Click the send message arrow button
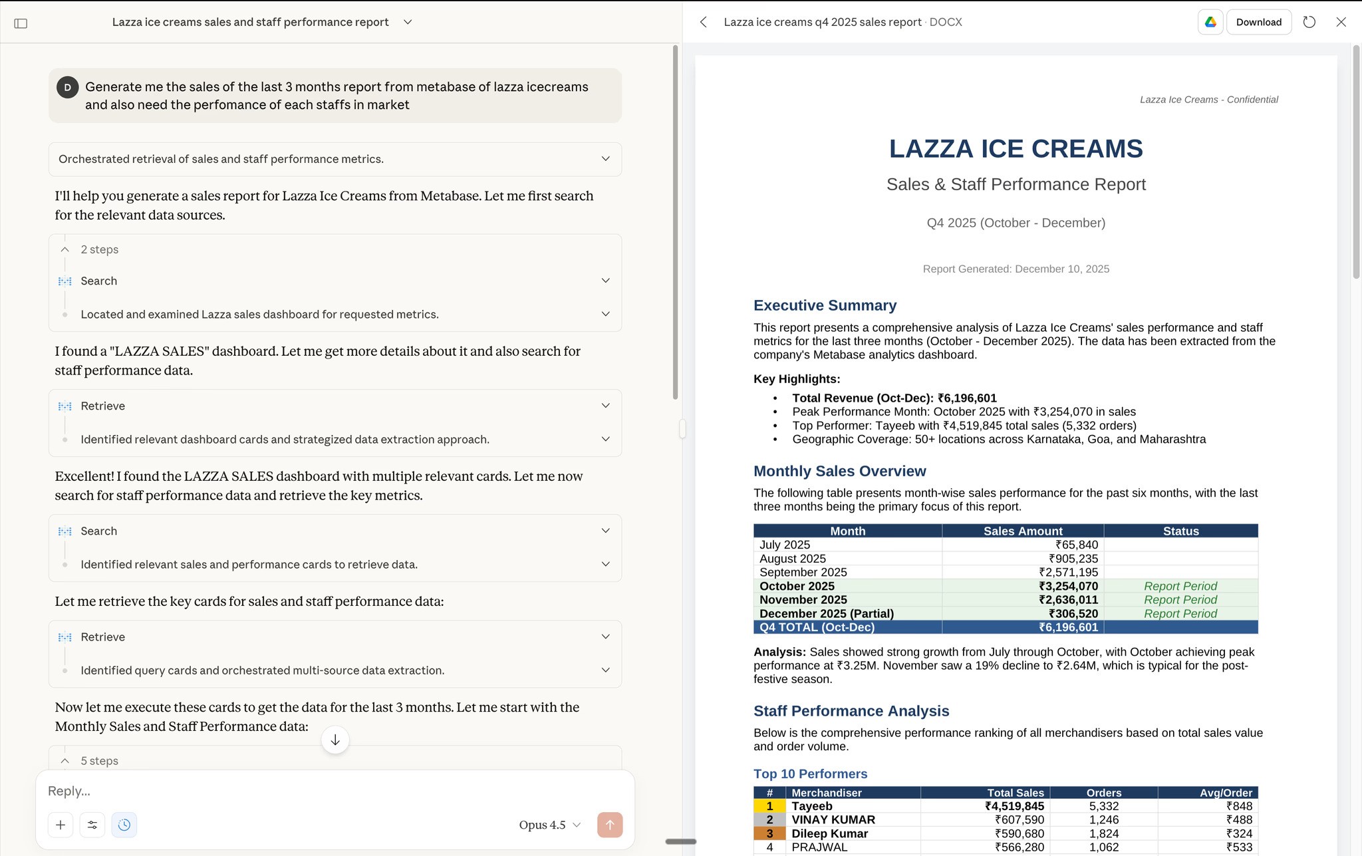1362x856 pixels. click(x=609, y=825)
